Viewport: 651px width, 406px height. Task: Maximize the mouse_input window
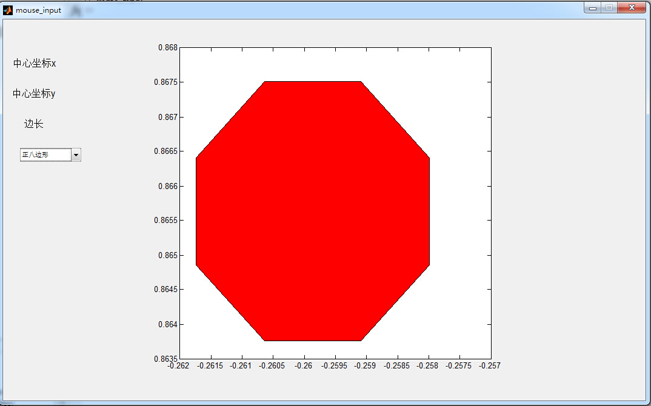[609, 7]
